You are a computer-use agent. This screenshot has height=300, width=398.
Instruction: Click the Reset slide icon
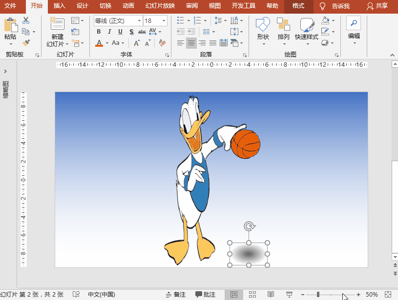point(75,32)
